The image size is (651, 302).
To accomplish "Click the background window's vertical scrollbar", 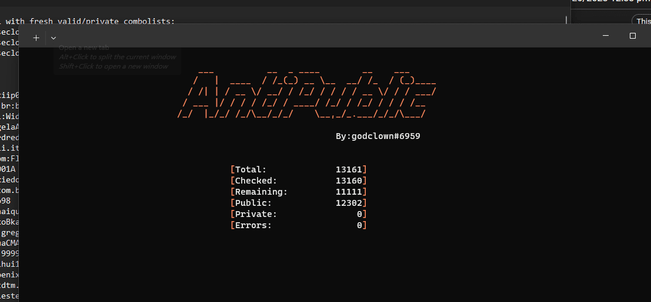I will coord(566,20).
